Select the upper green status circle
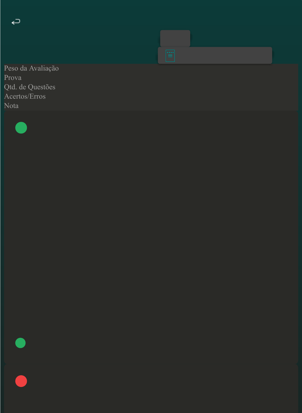Screen dimensions: 302x413 pyautogui.click(x=21, y=128)
